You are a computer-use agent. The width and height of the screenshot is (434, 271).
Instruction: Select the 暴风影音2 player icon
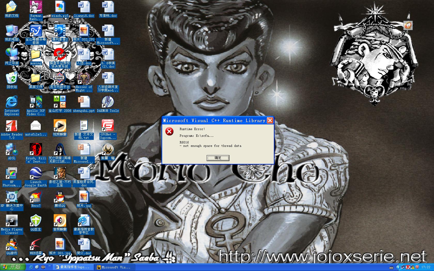(x=60, y=33)
